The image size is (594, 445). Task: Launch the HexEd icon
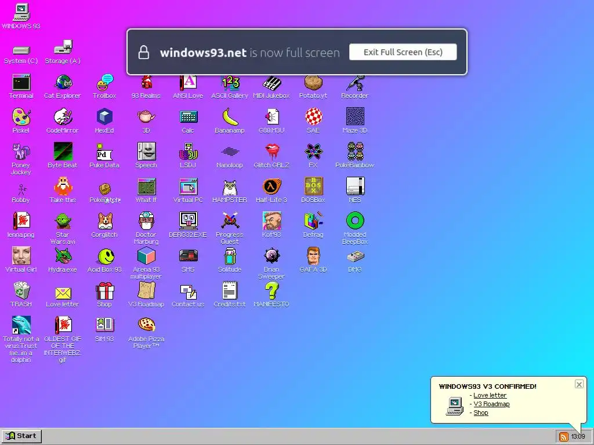pyautogui.click(x=104, y=117)
